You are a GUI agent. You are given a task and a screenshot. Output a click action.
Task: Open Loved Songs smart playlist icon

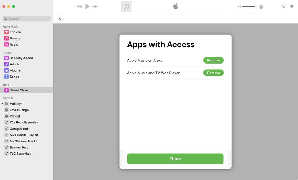click(x=6, y=110)
